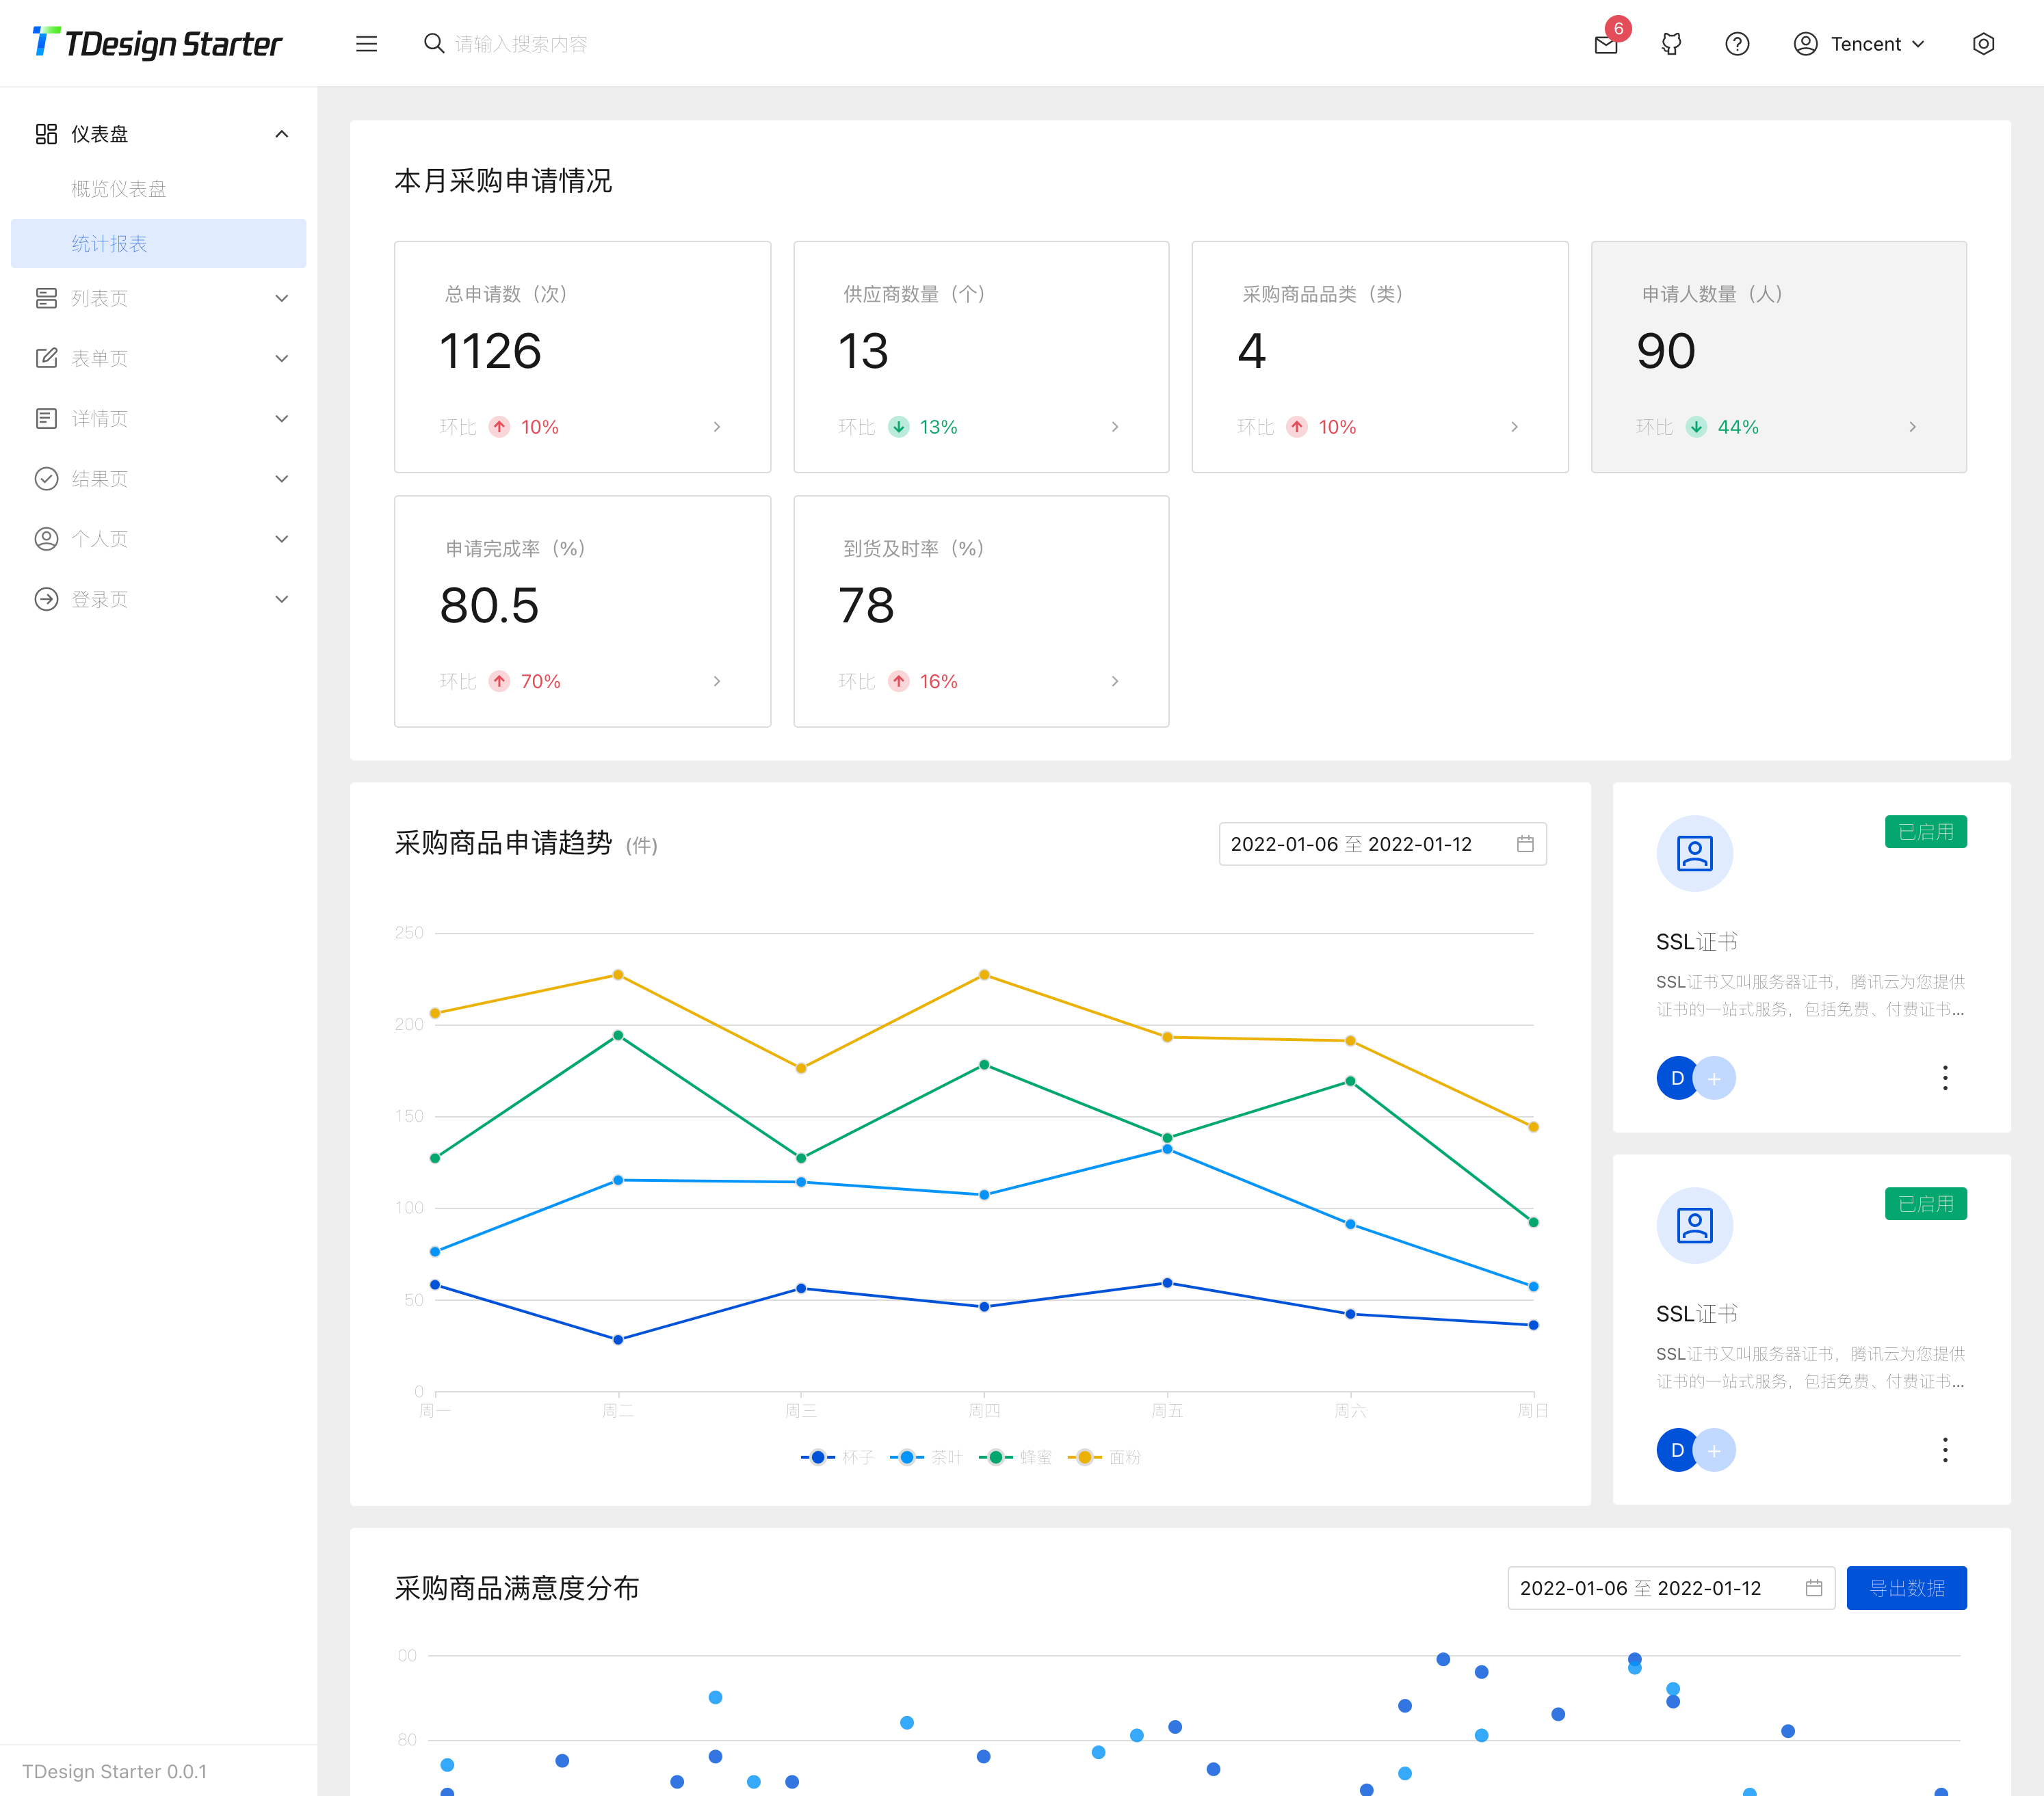The image size is (2044, 1796).
Task: Expand the 详情页 menu group
Action: click(159, 418)
